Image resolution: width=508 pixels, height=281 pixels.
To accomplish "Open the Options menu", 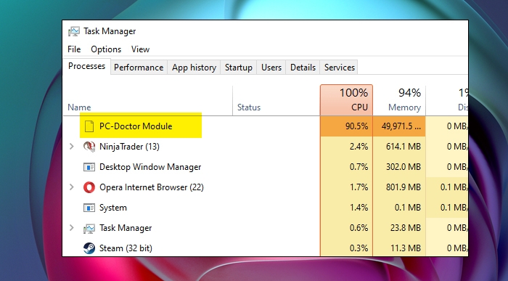I will click(106, 49).
